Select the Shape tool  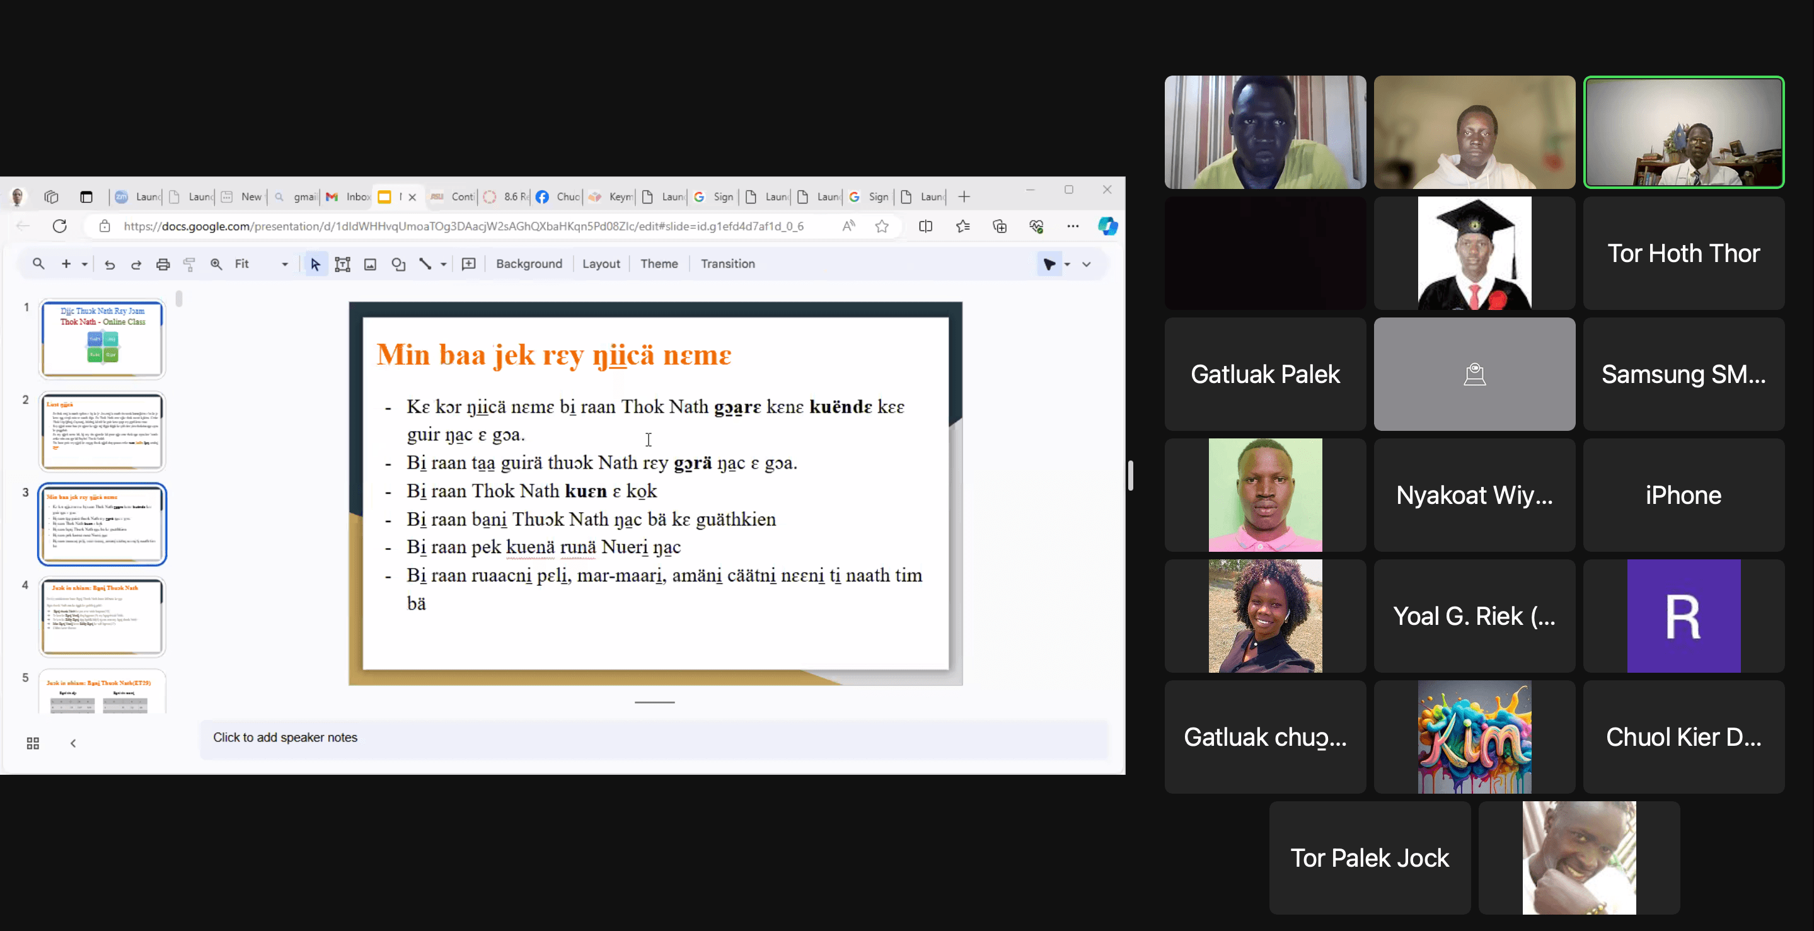(398, 264)
